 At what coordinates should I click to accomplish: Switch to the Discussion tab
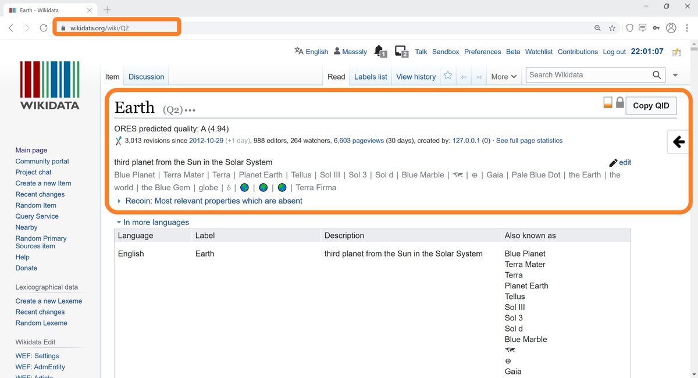coord(146,77)
